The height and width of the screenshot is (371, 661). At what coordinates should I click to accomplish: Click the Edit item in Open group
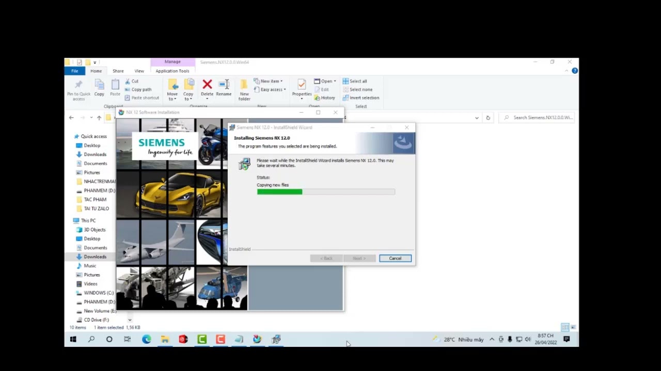click(x=321, y=90)
